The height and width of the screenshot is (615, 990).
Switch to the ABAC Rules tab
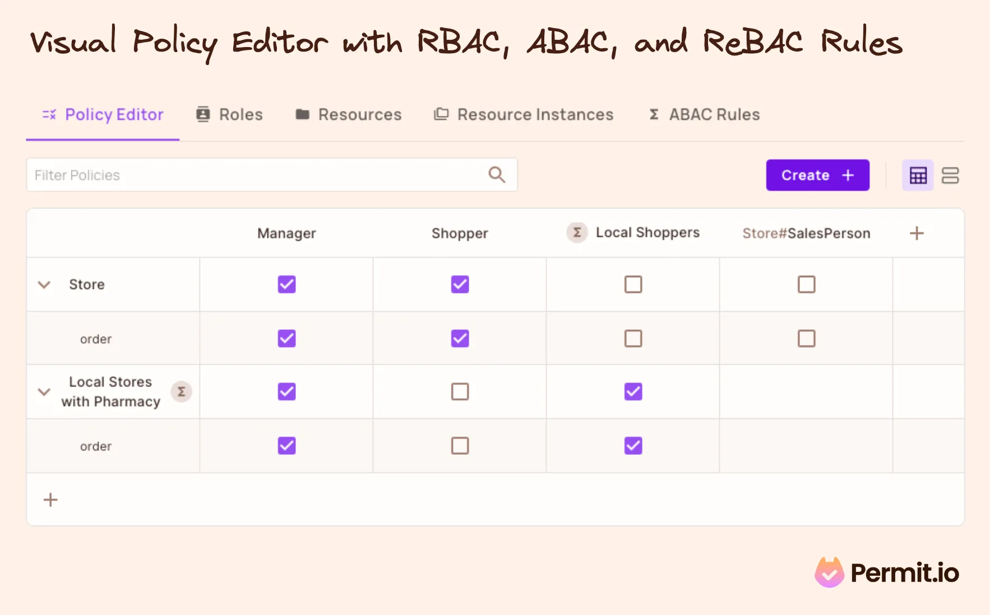(x=704, y=114)
